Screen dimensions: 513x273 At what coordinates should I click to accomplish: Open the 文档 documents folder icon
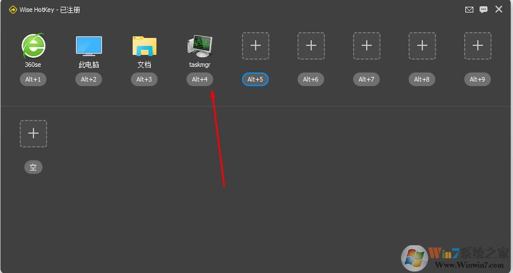coord(145,46)
